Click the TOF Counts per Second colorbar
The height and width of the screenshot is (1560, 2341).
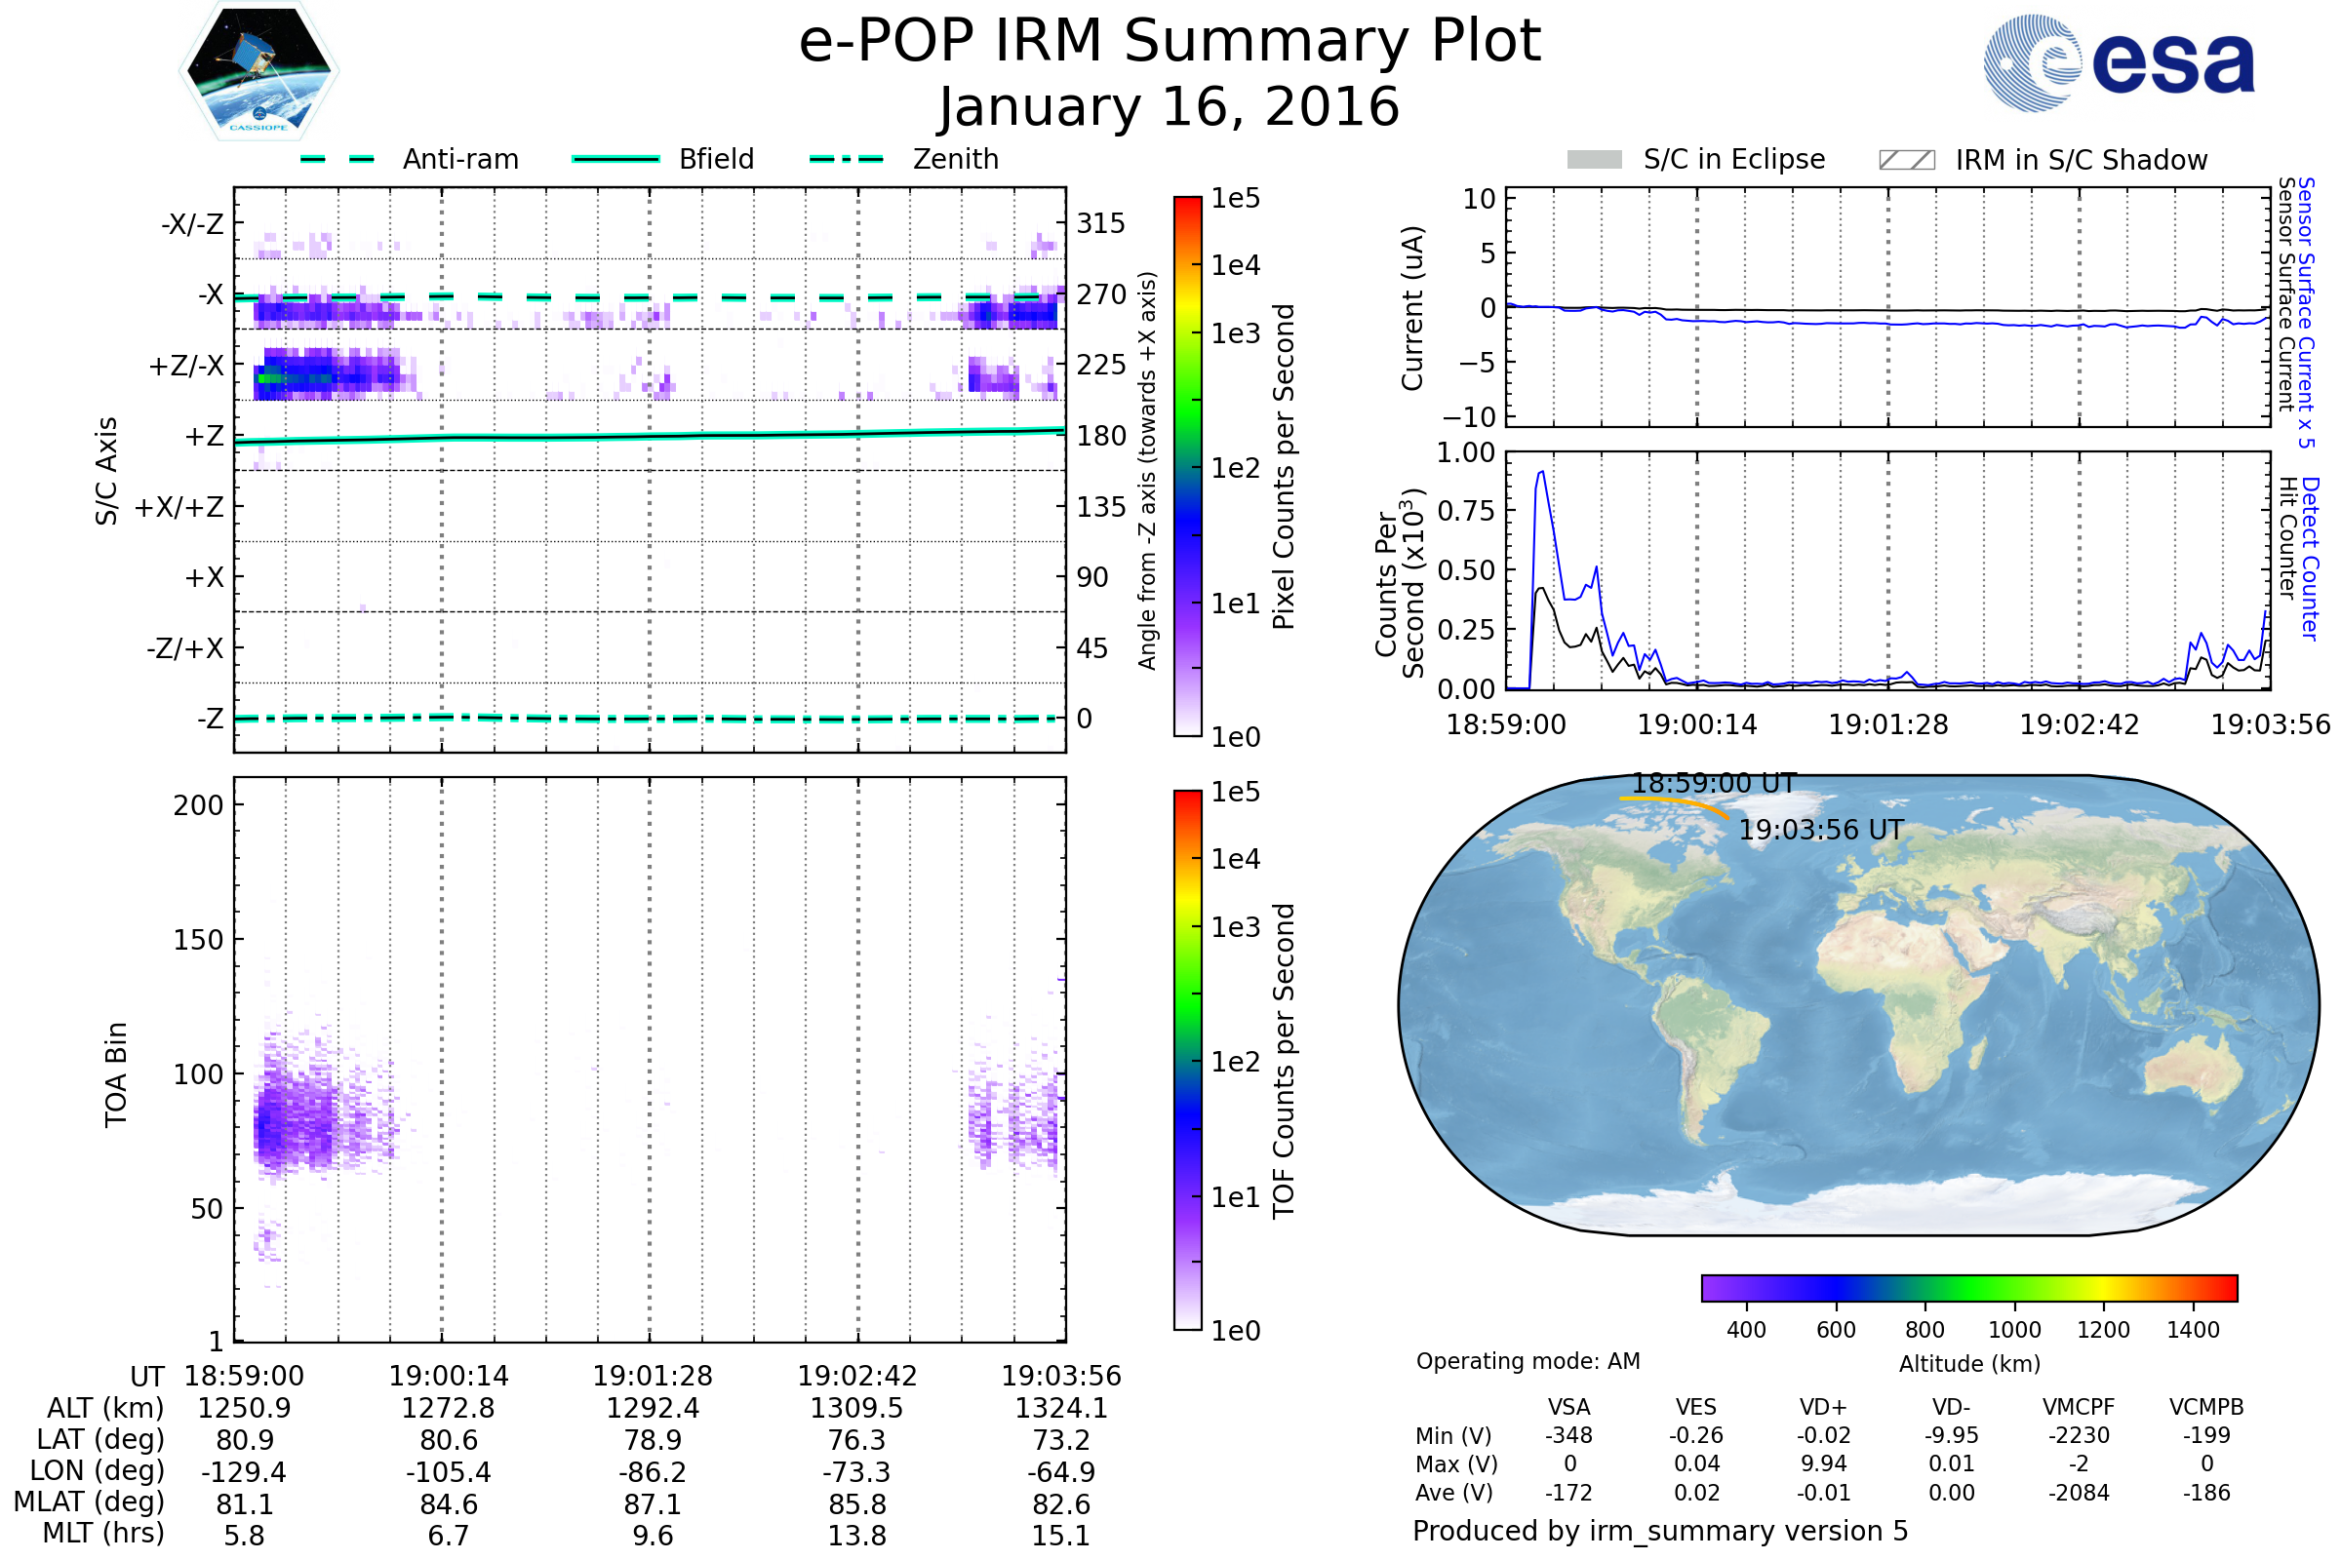point(1187,1060)
